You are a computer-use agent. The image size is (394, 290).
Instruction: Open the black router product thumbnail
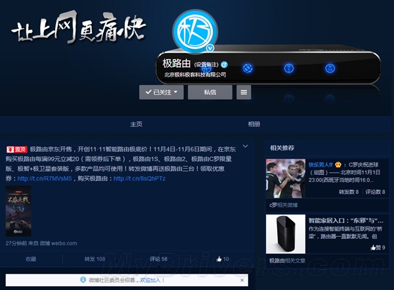pyautogui.click(x=286, y=234)
